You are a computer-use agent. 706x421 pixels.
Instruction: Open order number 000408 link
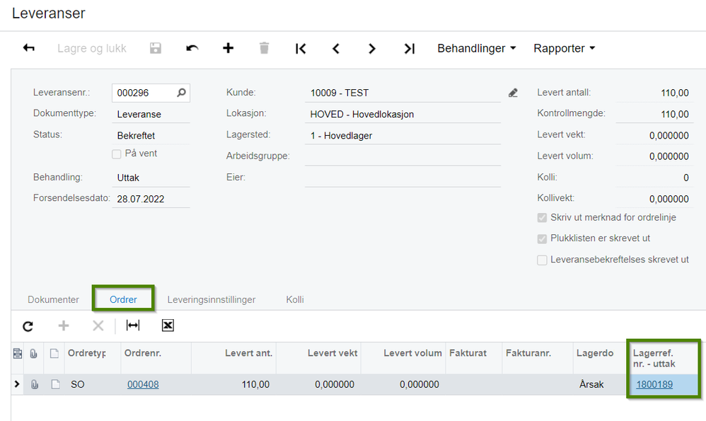143,384
